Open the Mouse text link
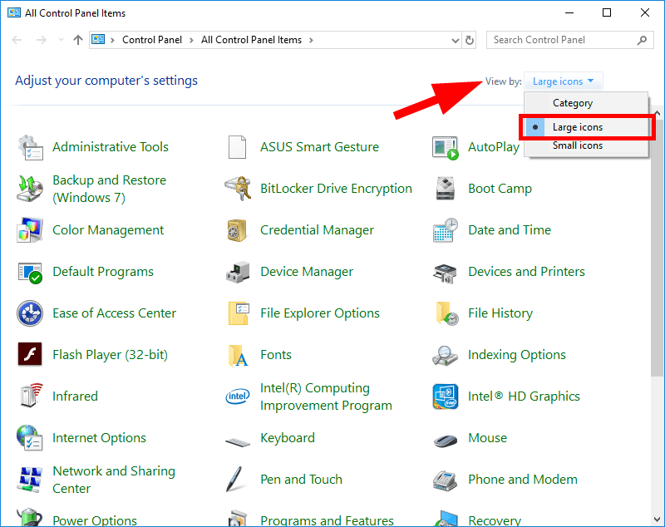The image size is (665, 527). coord(487,437)
